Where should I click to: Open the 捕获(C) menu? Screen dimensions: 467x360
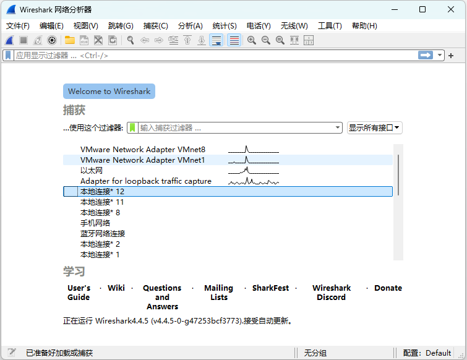pyautogui.click(x=155, y=26)
